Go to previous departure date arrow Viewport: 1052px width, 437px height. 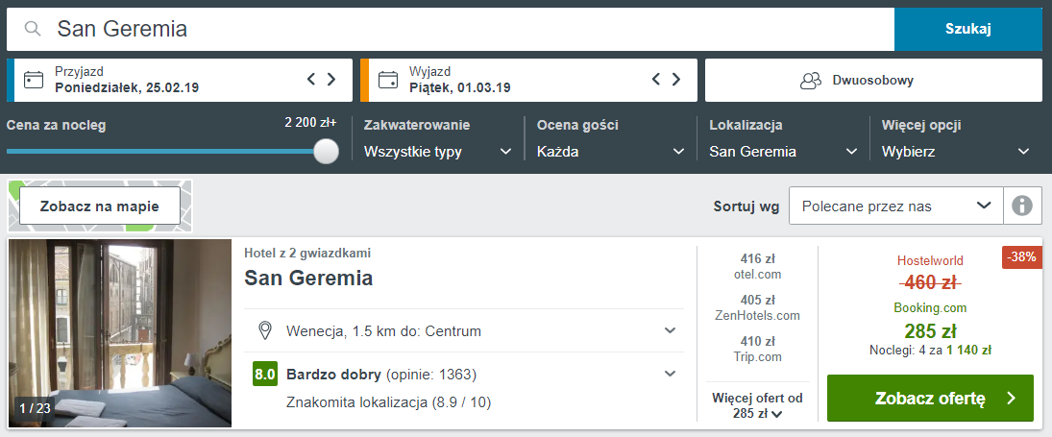point(656,79)
